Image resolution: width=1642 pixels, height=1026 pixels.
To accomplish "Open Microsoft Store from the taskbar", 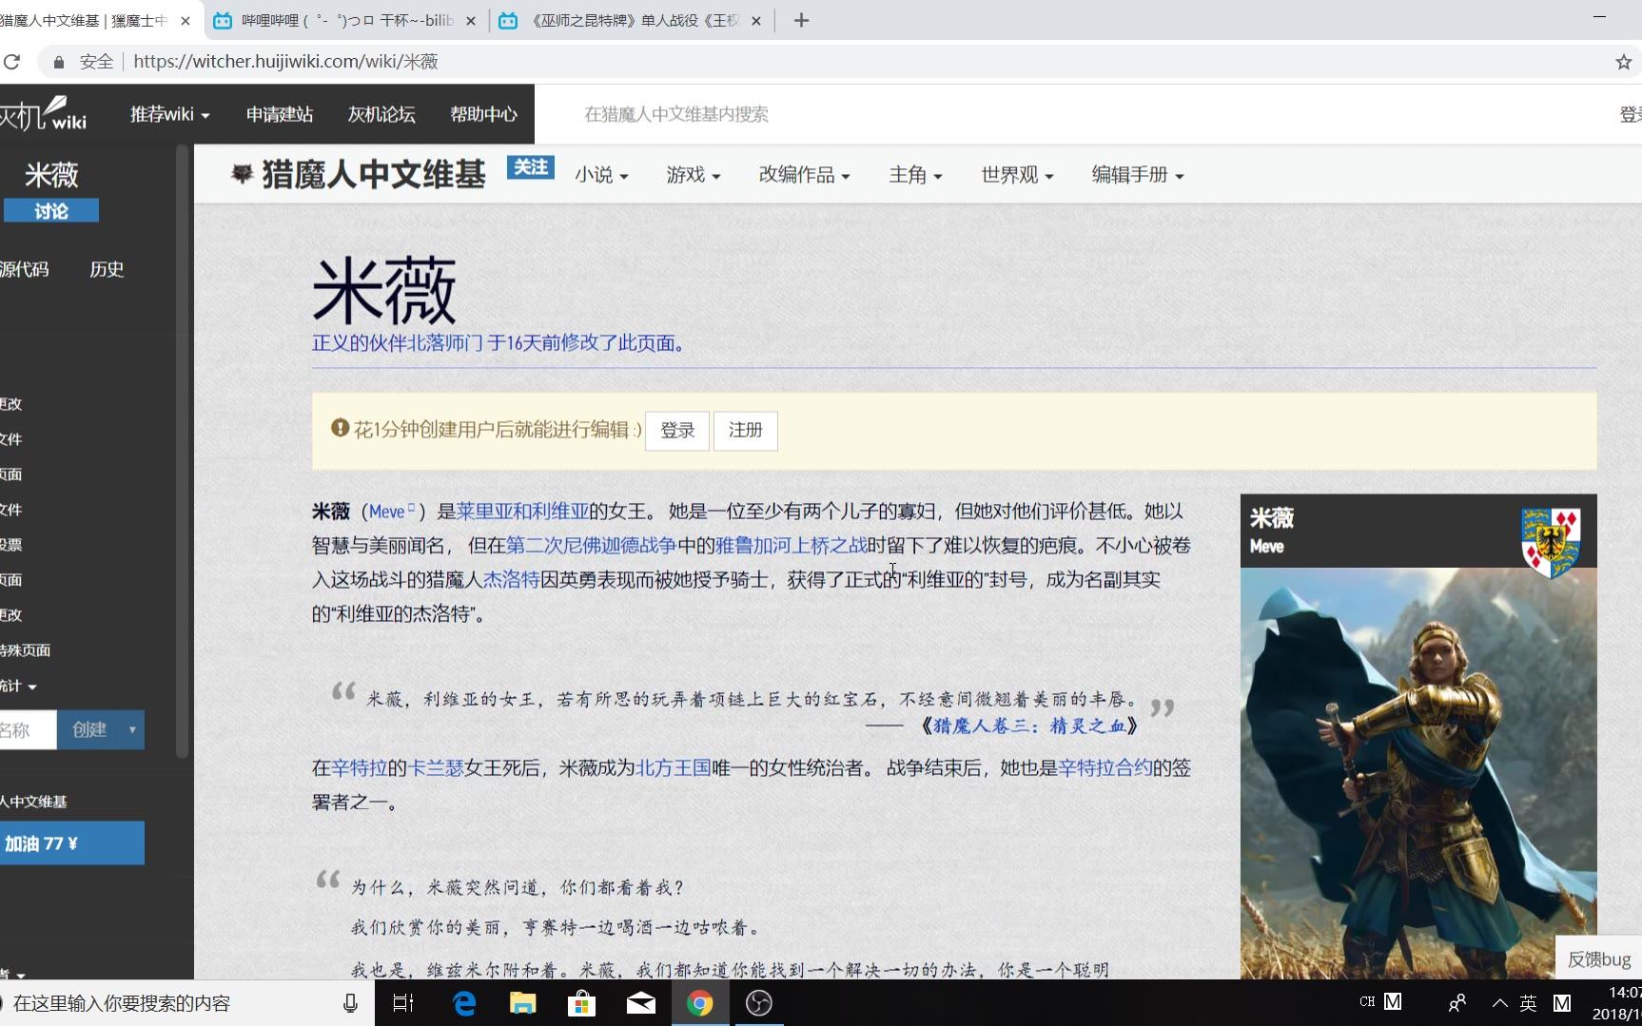I will (581, 1003).
